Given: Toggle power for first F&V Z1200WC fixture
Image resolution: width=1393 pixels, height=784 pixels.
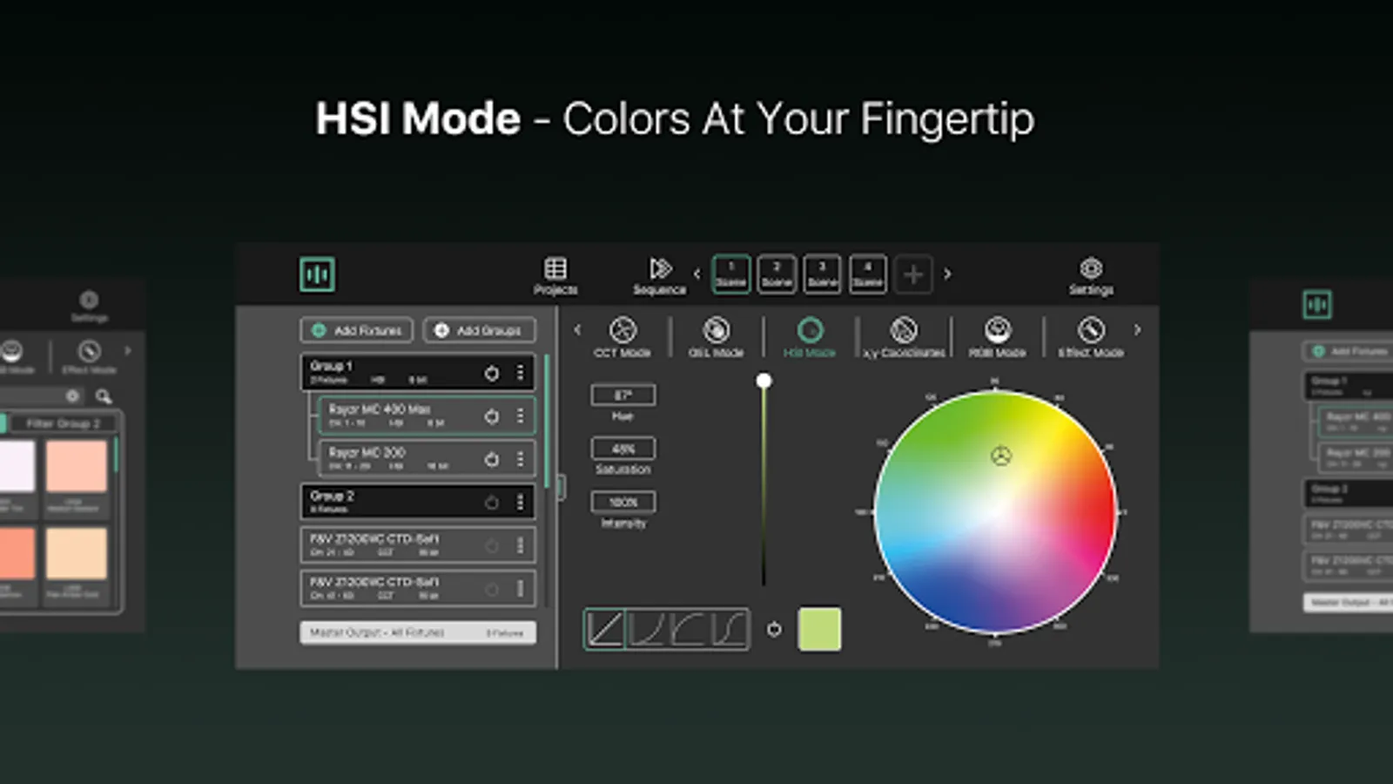Looking at the screenshot, I should 492,546.
